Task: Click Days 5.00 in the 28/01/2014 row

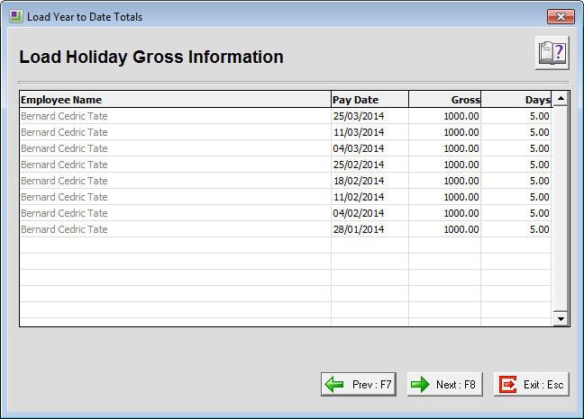Action: [x=516, y=229]
